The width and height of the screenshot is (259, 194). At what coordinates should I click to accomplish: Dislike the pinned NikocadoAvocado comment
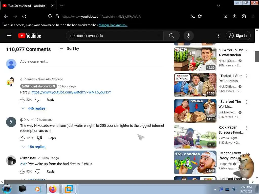tap(38, 100)
